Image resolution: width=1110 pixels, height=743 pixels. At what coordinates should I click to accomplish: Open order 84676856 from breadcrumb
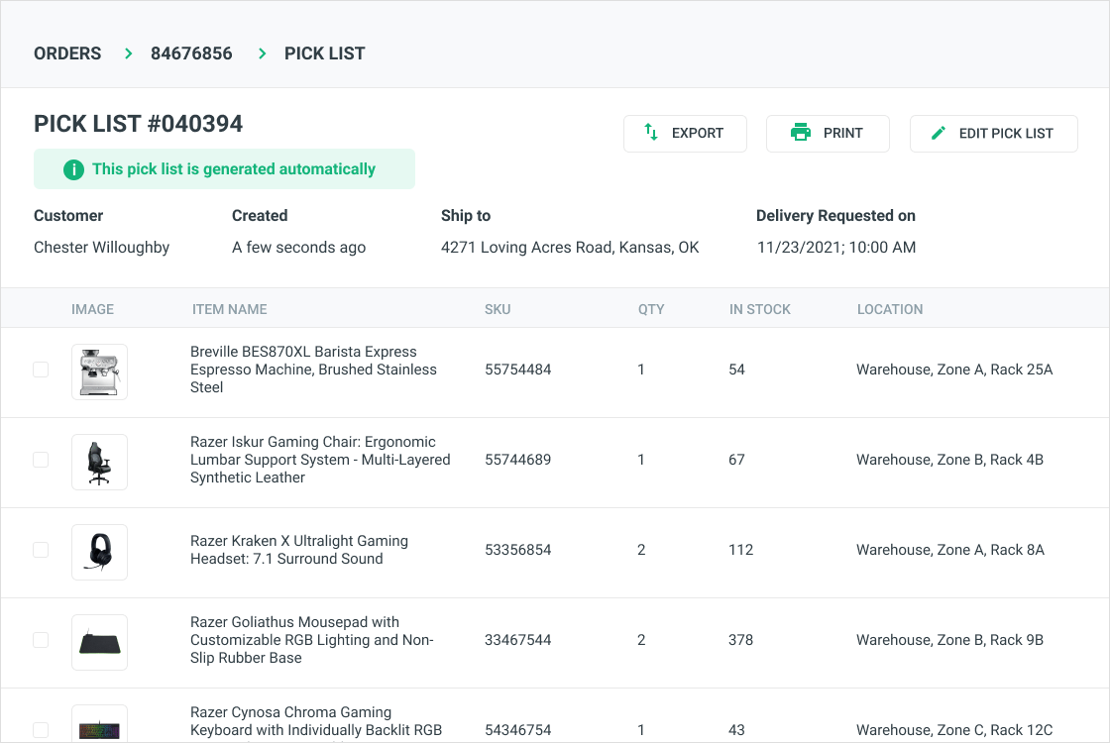pyautogui.click(x=191, y=53)
